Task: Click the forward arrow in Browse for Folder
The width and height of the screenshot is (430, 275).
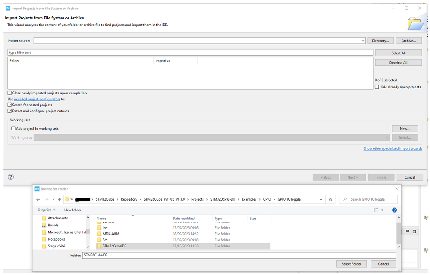Action: click(x=47, y=199)
